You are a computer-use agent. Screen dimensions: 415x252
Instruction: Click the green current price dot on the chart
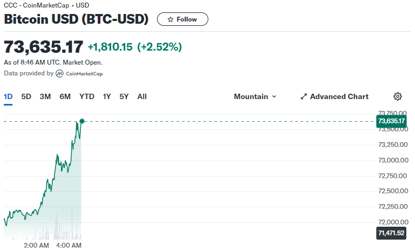82,121
